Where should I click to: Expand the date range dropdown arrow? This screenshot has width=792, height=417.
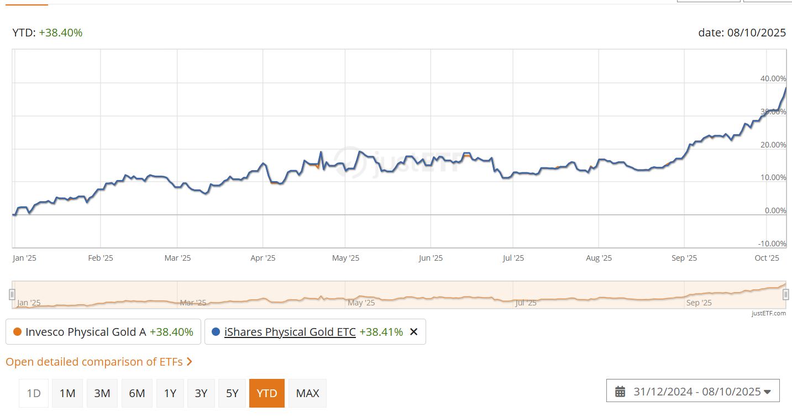[x=767, y=392]
